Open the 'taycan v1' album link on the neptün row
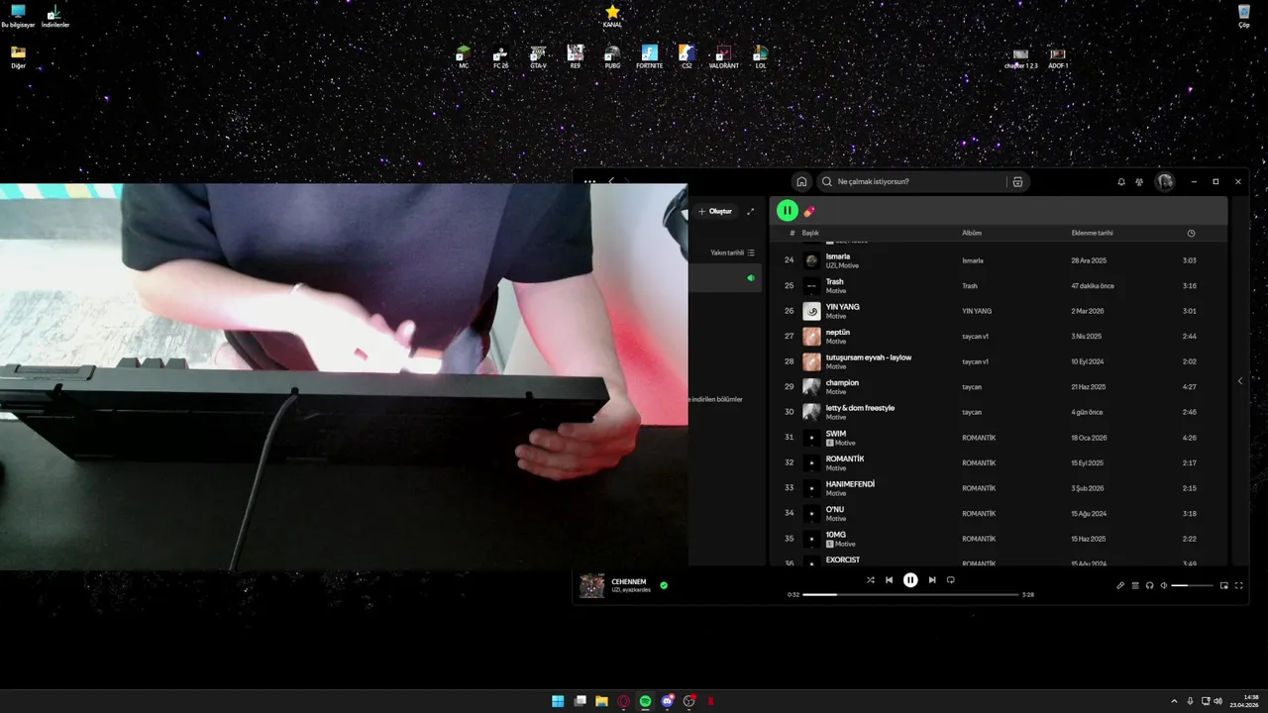 (975, 337)
